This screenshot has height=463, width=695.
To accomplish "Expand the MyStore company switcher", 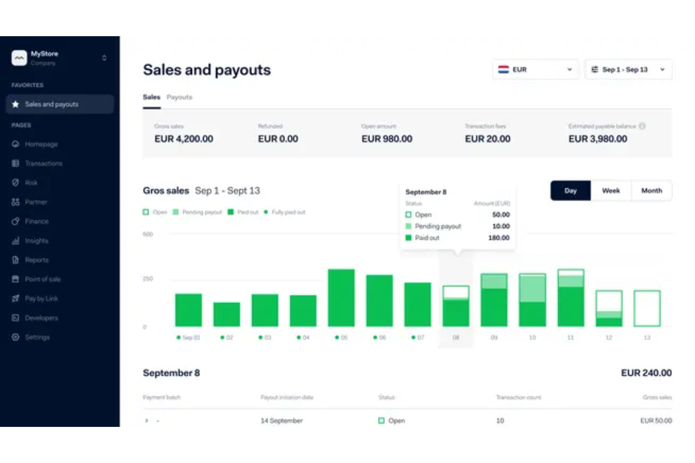I will [x=104, y=57].
